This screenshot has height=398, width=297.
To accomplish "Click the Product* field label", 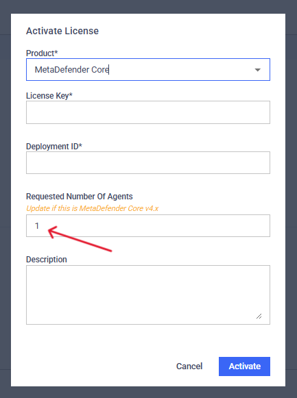I will tap(42, 53).
